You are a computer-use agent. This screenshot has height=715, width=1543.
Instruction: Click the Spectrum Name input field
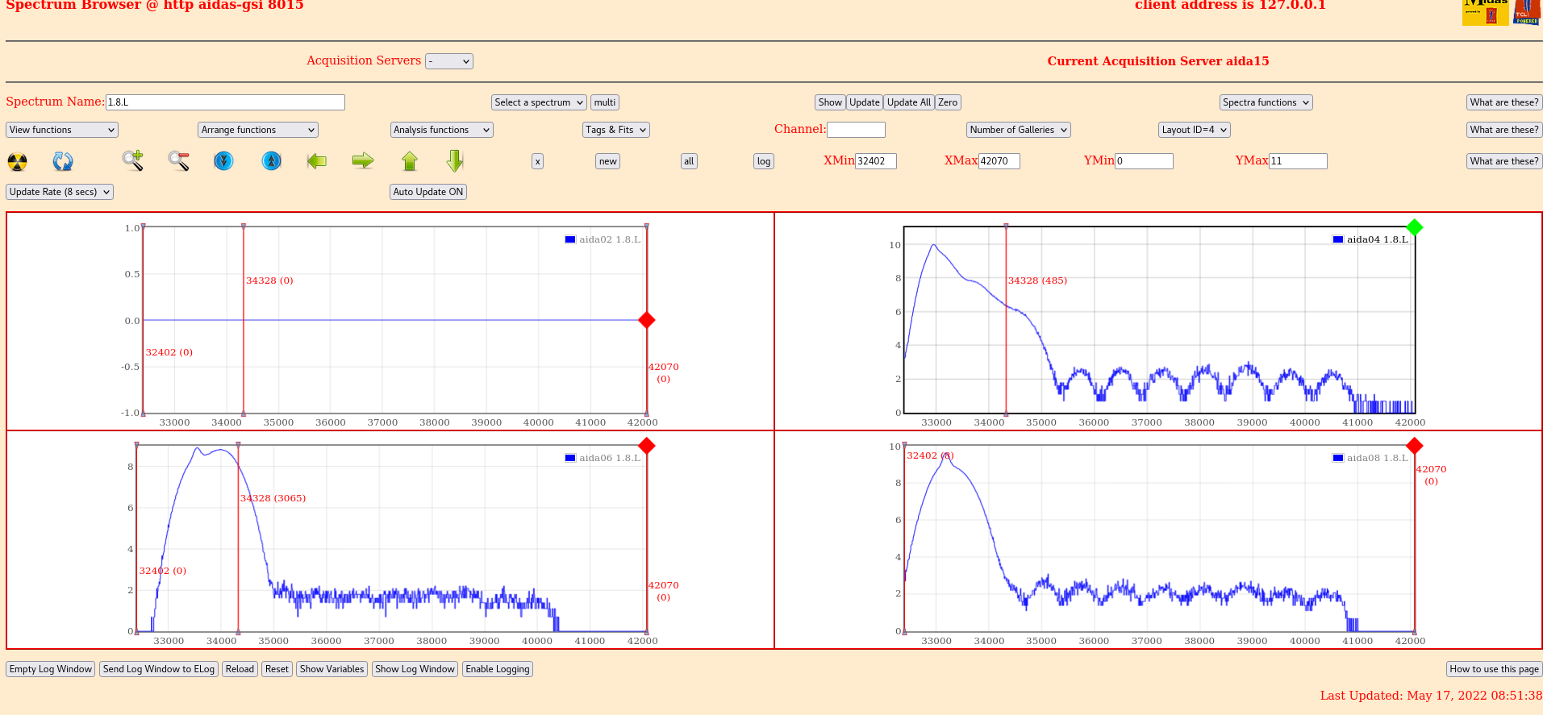click(x=225, y=102)
